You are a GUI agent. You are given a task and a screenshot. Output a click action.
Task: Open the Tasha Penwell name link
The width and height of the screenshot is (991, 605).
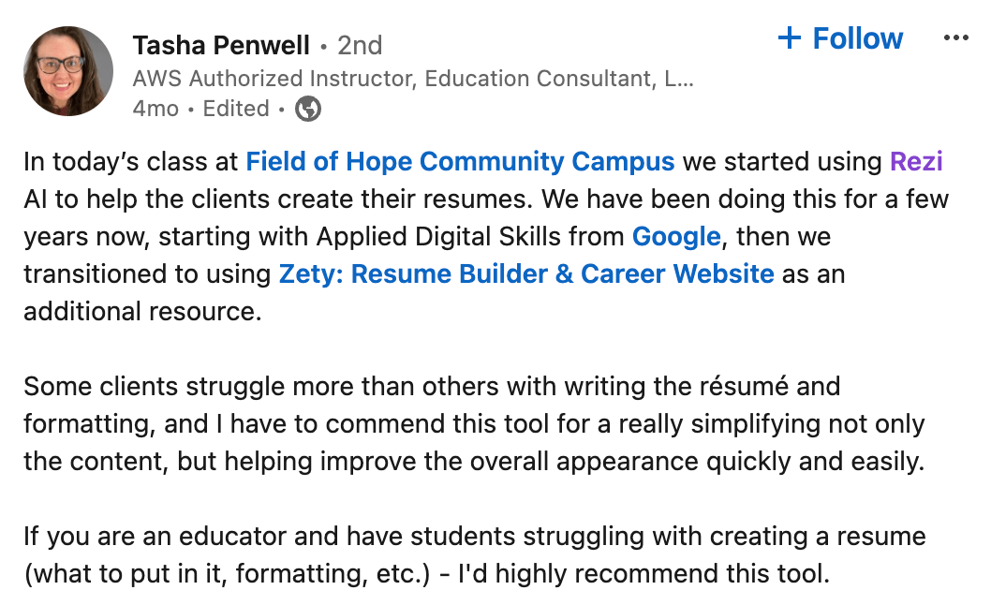[220, 46]
